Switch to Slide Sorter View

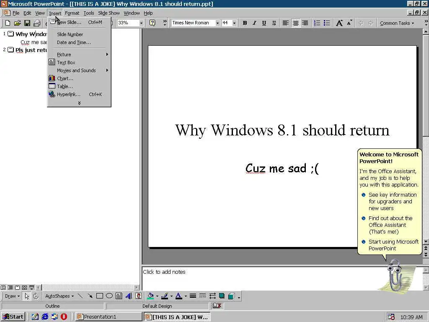pyautogui.click(x=24, y=288)
